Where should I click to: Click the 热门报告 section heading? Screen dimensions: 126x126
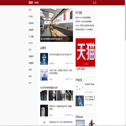coord(79,13)
